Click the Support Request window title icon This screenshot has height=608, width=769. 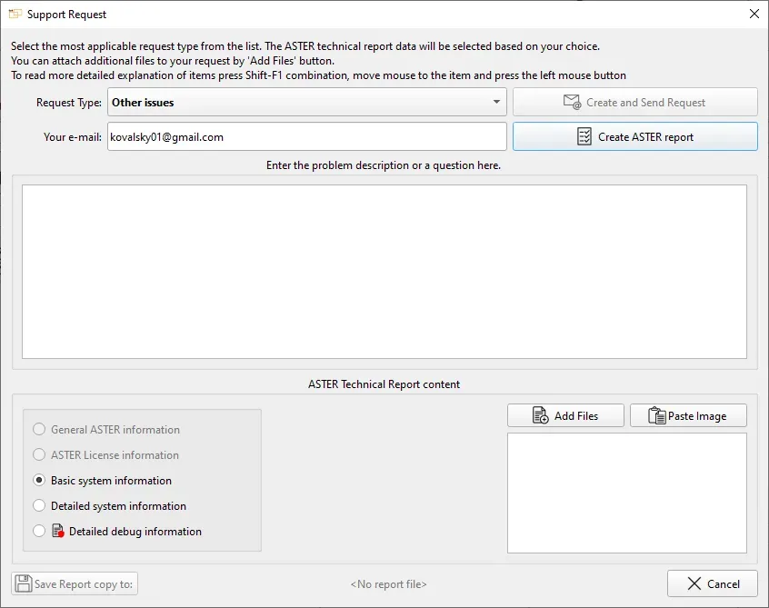(15, 15)
